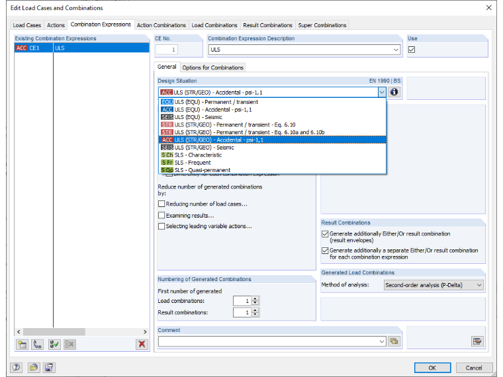
Task: Open Combination Expression Description dropdown
Action: (396, 50)
